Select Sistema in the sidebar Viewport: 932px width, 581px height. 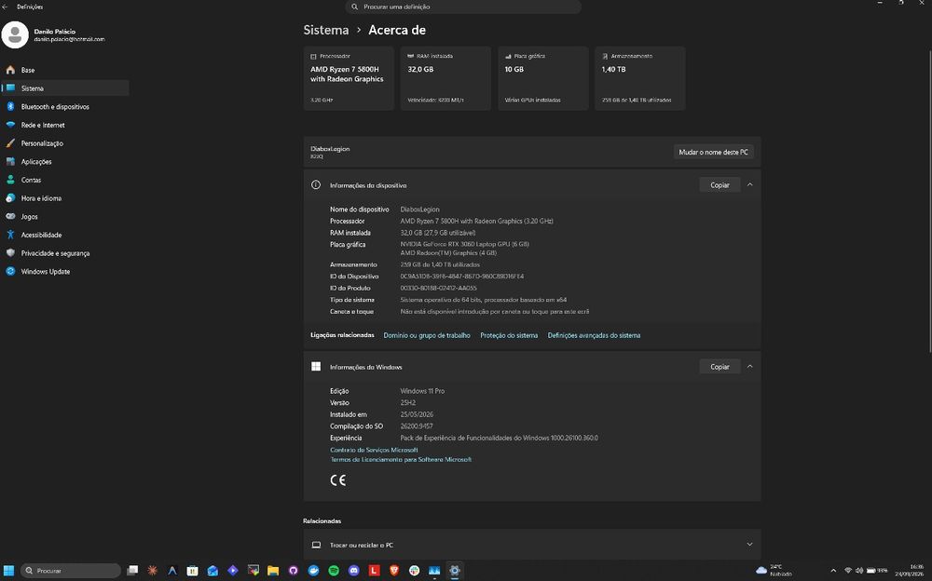pos(65,88)
